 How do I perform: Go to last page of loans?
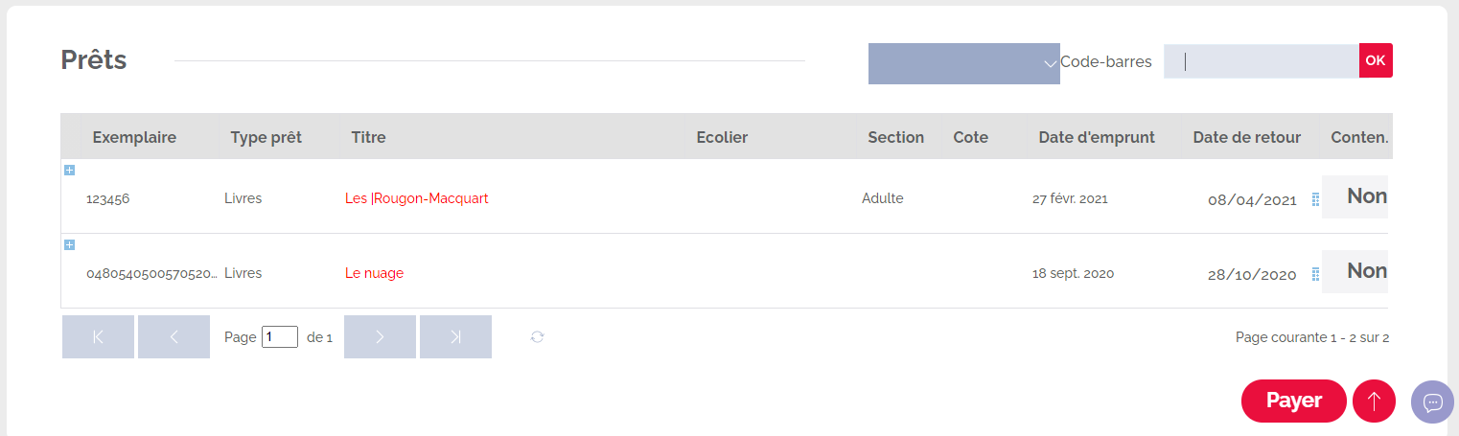455,337
